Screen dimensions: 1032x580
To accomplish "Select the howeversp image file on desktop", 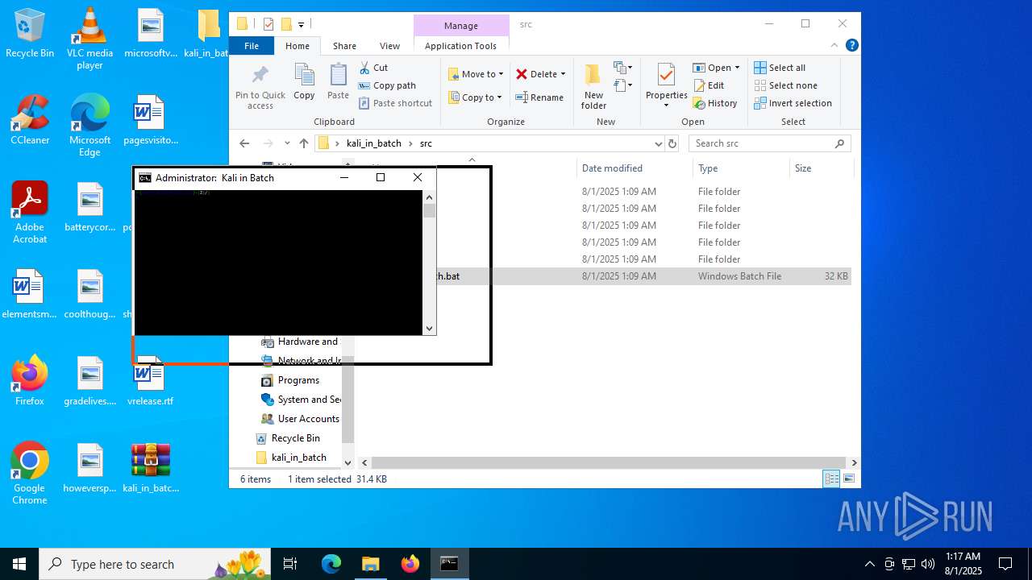I will click(90, 467).
